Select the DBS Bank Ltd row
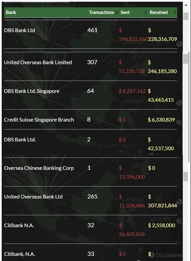191x261 pixels. [90, 35]
